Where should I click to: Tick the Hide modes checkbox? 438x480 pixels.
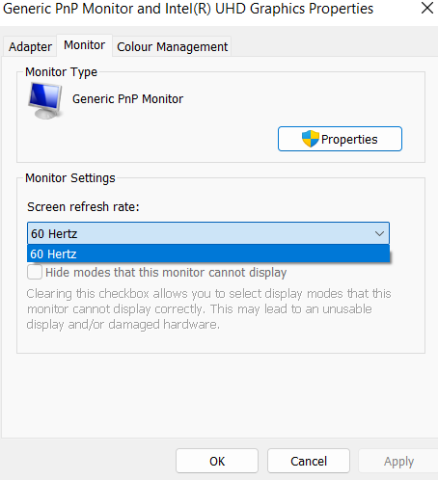[35, 272]
